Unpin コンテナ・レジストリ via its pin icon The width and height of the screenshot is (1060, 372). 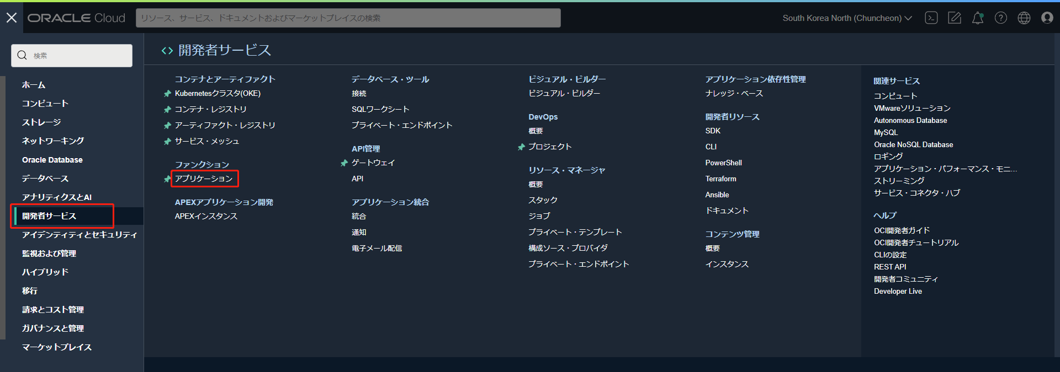coord(167,110)
